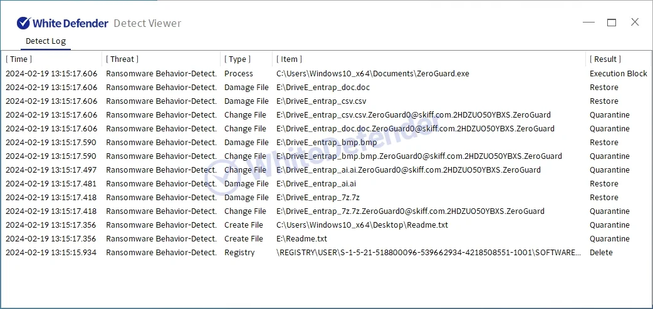Select the ZeroGuard.exe process row
The image size is (653, 309).
(372, 74)
